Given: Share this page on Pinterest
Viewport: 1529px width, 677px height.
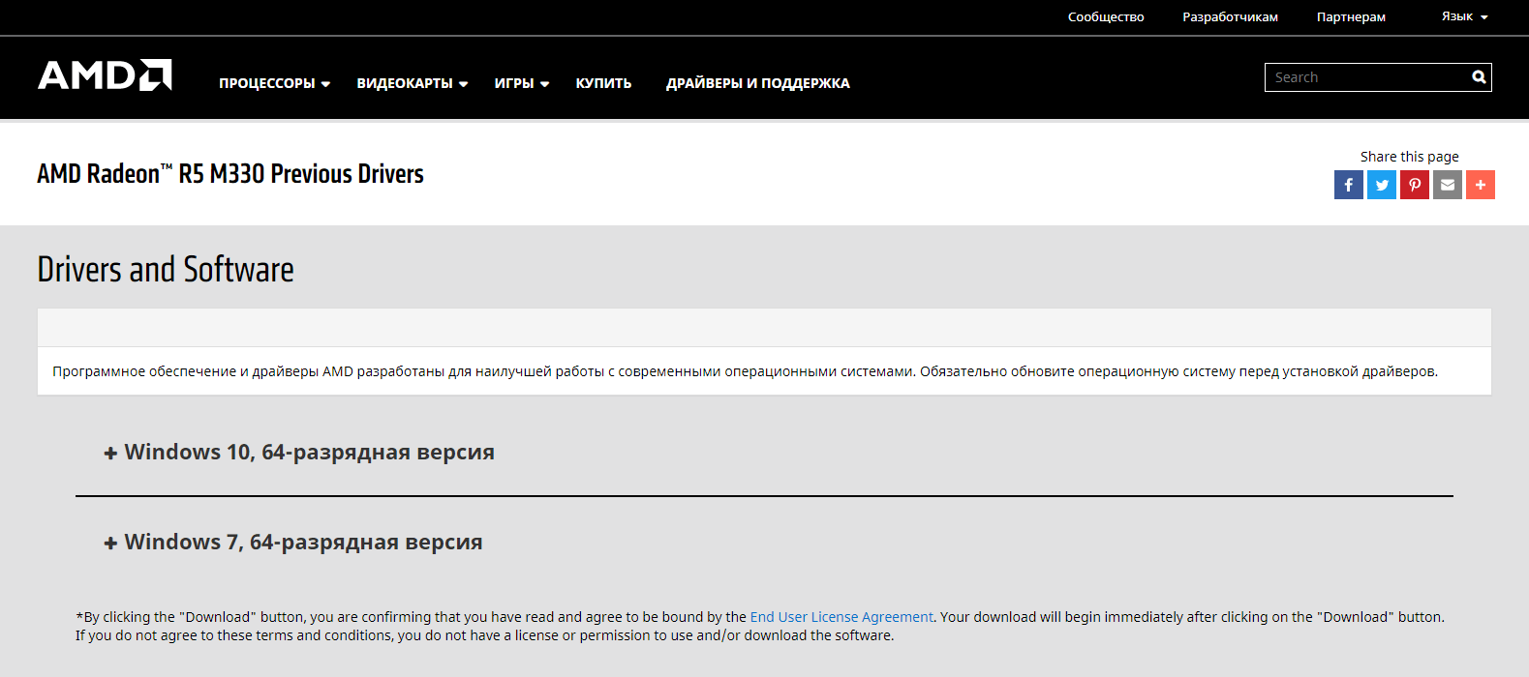Looking at the screenshot, I should [x=1414, y=185].
